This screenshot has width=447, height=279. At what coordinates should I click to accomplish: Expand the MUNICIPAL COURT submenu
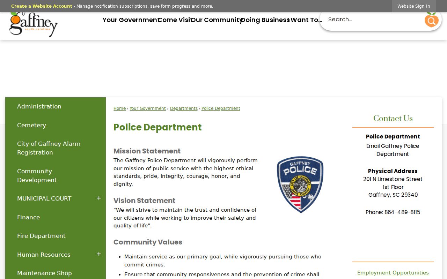pyautogui.click(x=99, y=198)
